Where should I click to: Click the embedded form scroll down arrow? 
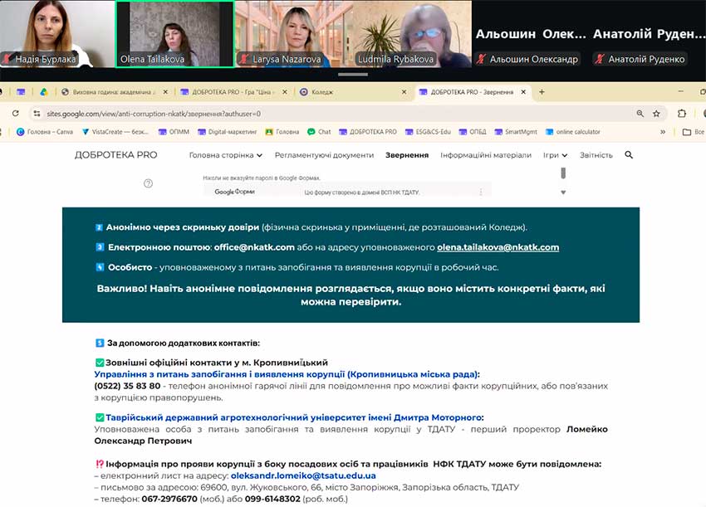[x=563, y=193]
